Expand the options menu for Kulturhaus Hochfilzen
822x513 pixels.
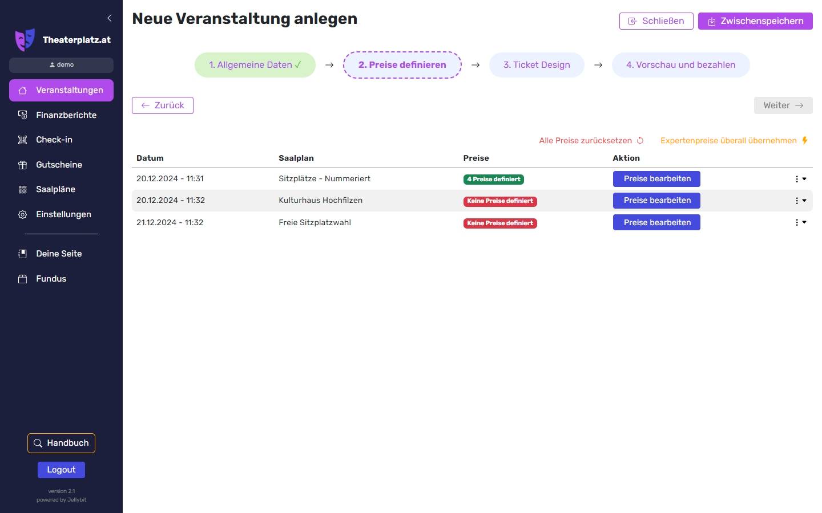[800, 201]
